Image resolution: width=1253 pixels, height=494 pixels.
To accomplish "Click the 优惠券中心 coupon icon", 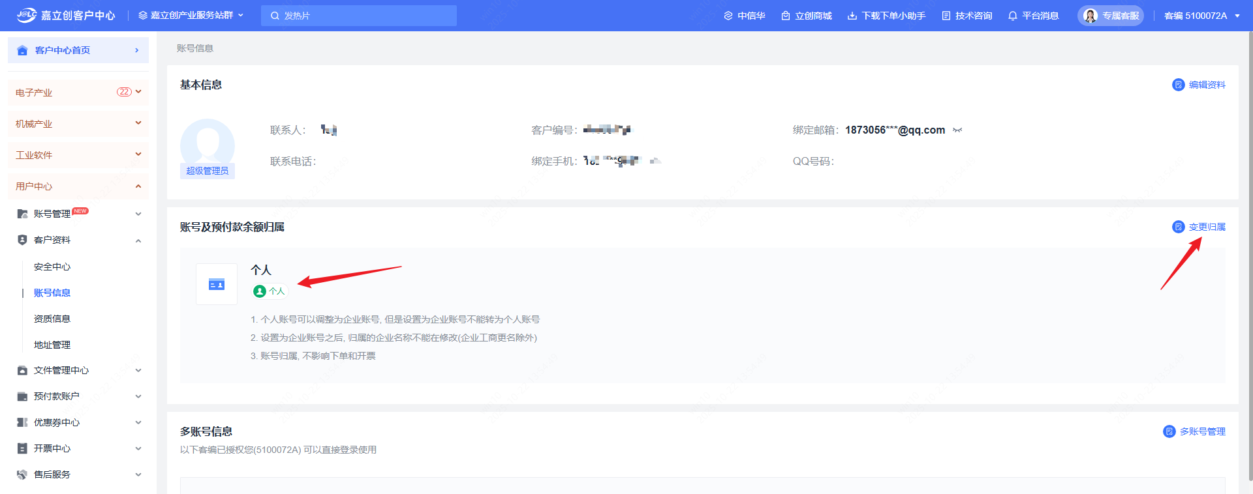I will click(x=22, y=422).
